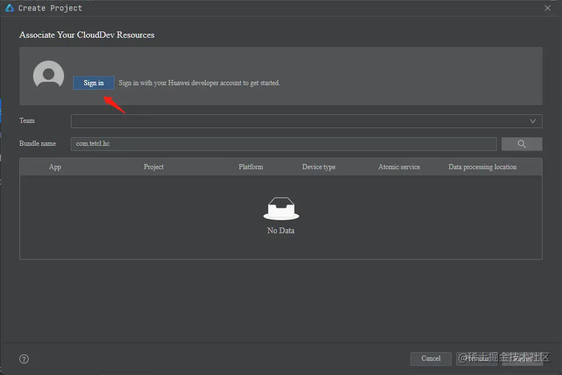
Task: Close the Create Project dialog
Action: (547, 8)
